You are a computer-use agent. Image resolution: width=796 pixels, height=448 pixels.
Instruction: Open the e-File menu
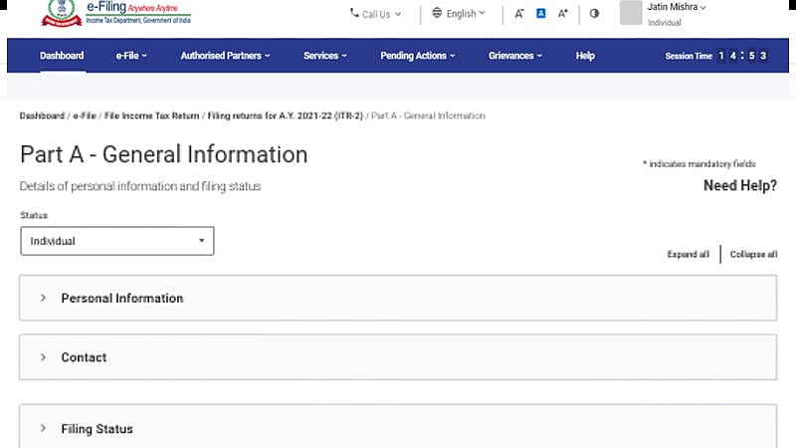pos(131,56)
